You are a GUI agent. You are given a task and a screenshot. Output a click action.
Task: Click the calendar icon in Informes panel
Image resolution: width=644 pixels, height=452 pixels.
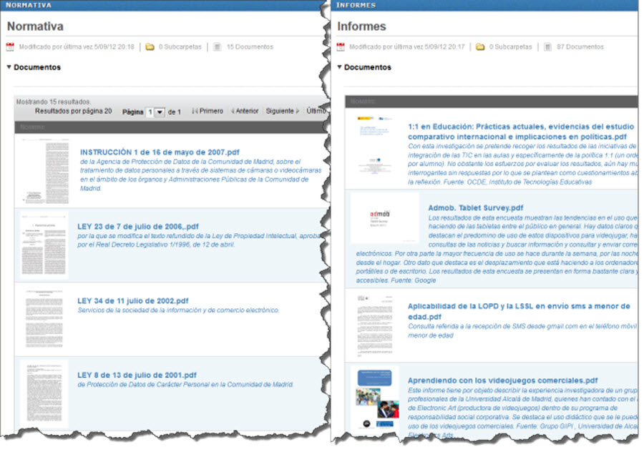pyautogui.click(x=341, y=47)
